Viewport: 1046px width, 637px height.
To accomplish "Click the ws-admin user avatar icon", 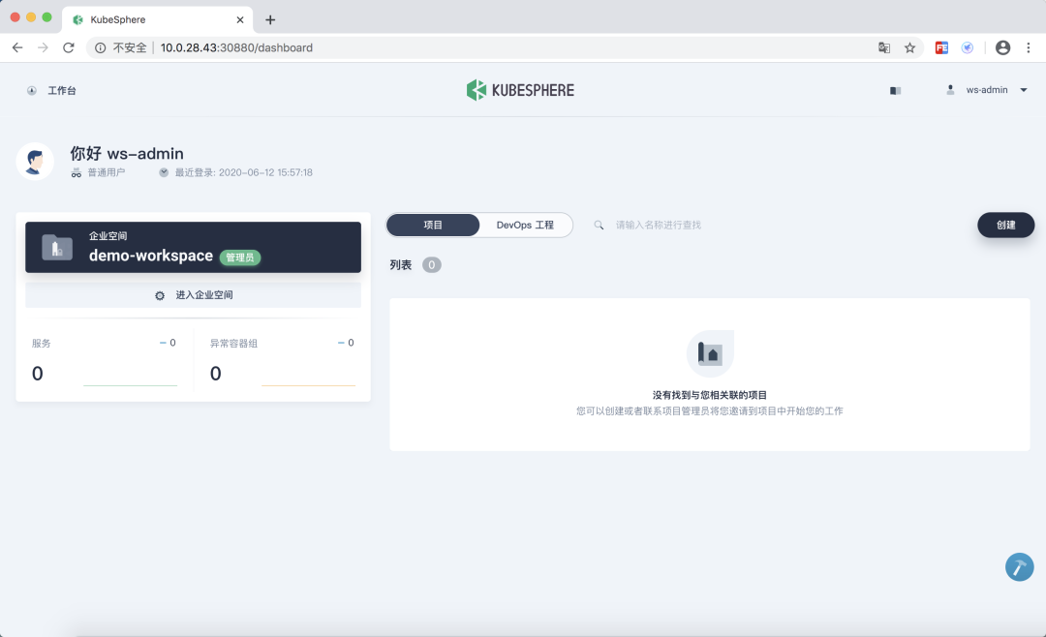I will [951, 89].
